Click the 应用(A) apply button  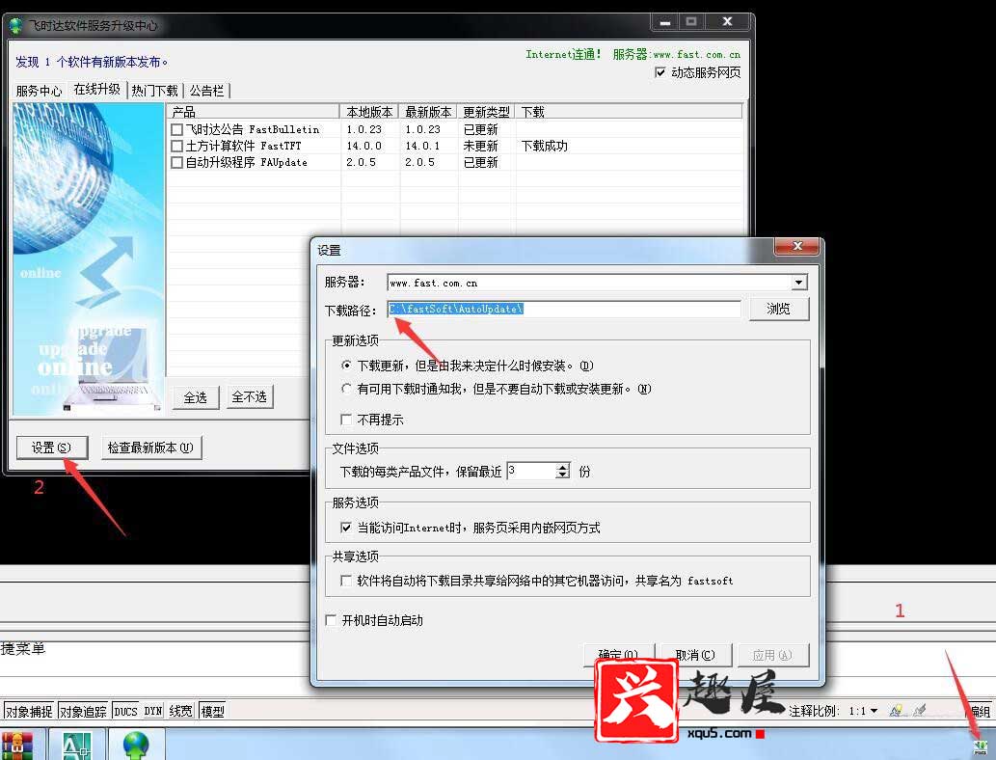pyautogui.click(x=772, y=655)
